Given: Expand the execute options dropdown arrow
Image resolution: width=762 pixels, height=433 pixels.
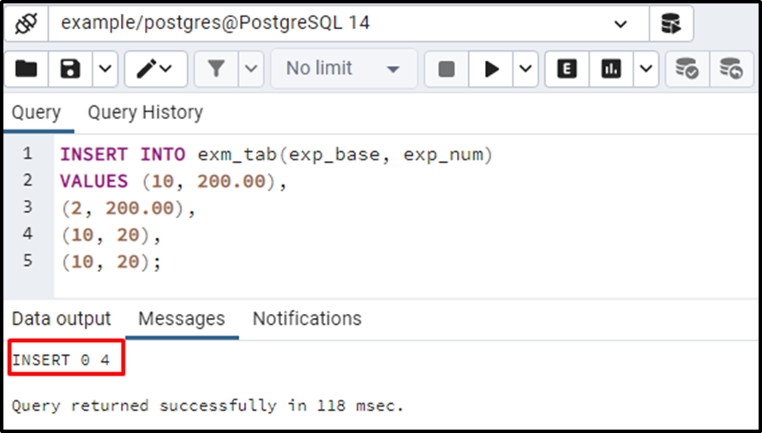Looking at the screenshot, I should coord(525,69).
